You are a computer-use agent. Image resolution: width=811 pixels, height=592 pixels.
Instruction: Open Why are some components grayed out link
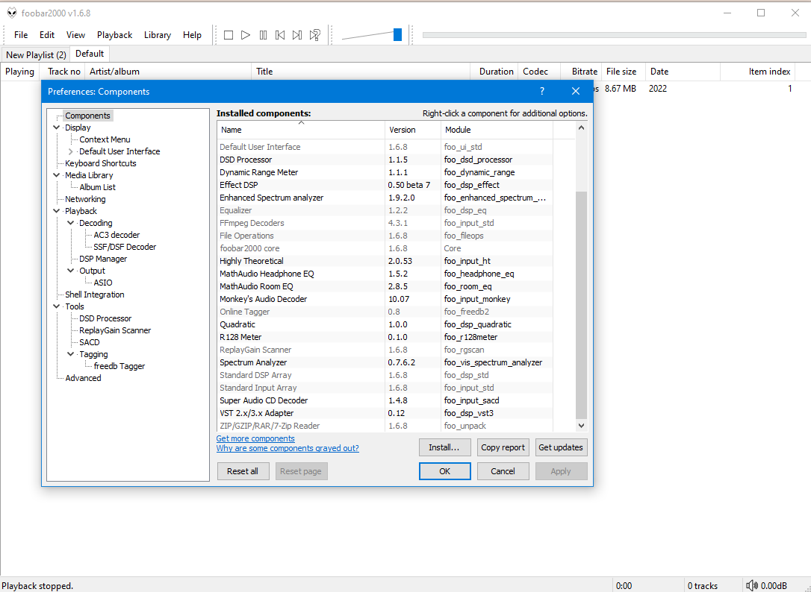click(x=288, y=448)
